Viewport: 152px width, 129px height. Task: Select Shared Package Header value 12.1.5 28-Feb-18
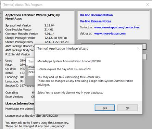(55, 38)
